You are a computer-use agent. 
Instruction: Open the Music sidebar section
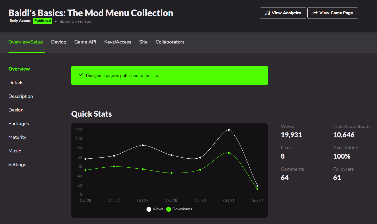pos(15,151)
